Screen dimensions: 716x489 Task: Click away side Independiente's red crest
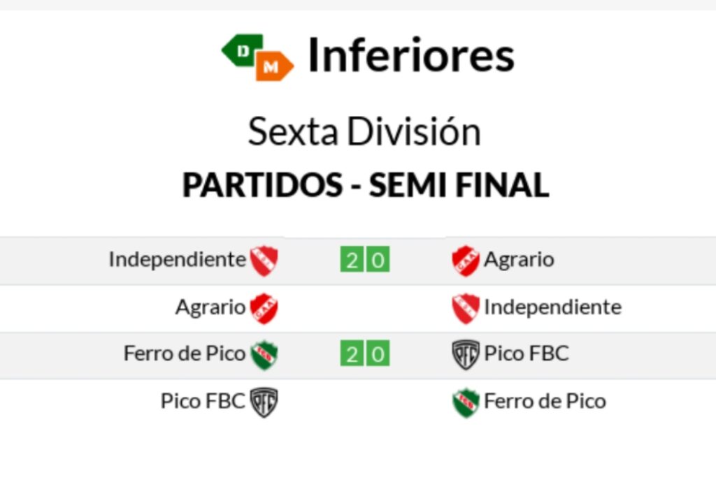pyautogui.click(x=466, y=308)
